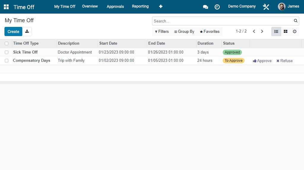Click the download export icon
304x170 pixels.
click(x=27, y=31)
